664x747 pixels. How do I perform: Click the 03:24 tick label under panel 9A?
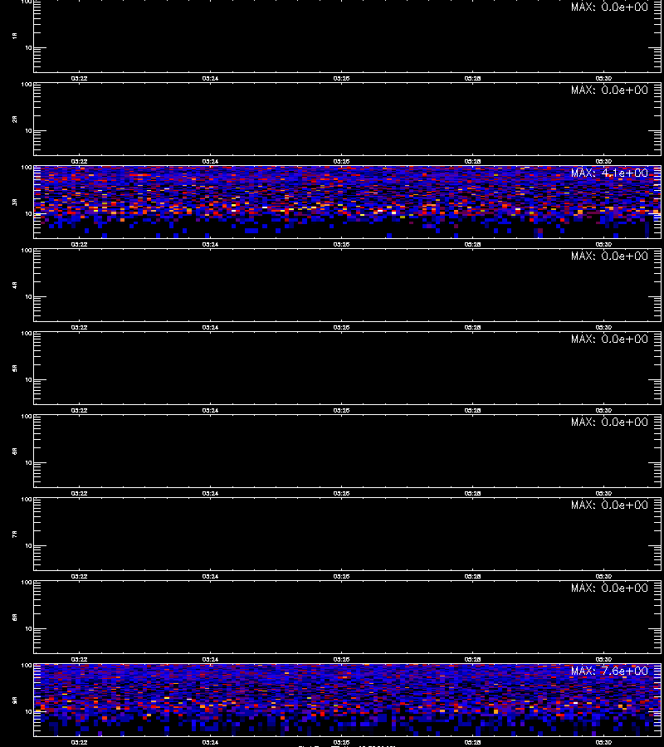(x=210, y=742)
